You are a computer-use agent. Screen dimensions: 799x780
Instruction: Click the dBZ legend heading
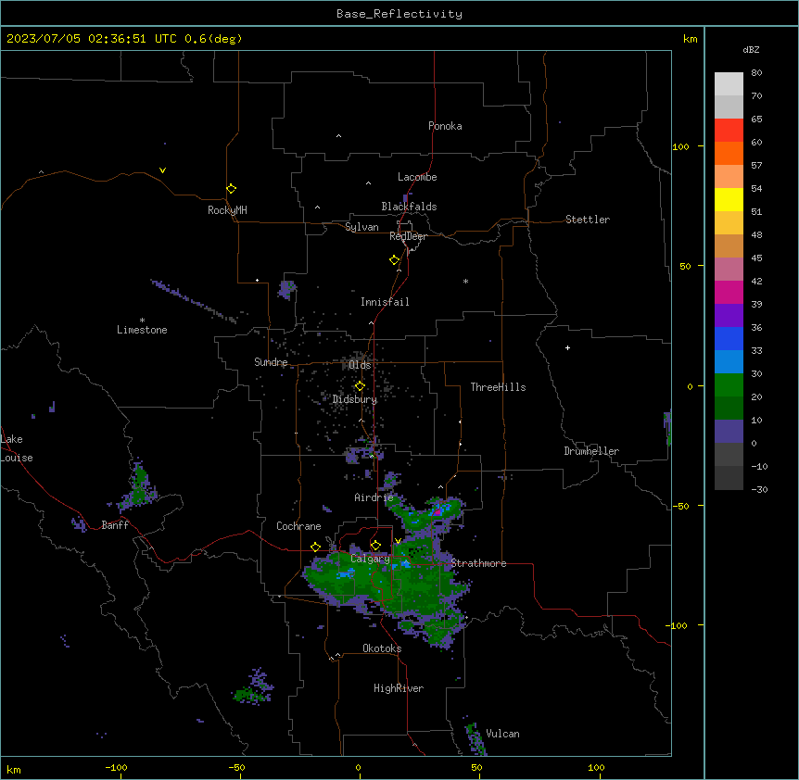click(751, 49)
